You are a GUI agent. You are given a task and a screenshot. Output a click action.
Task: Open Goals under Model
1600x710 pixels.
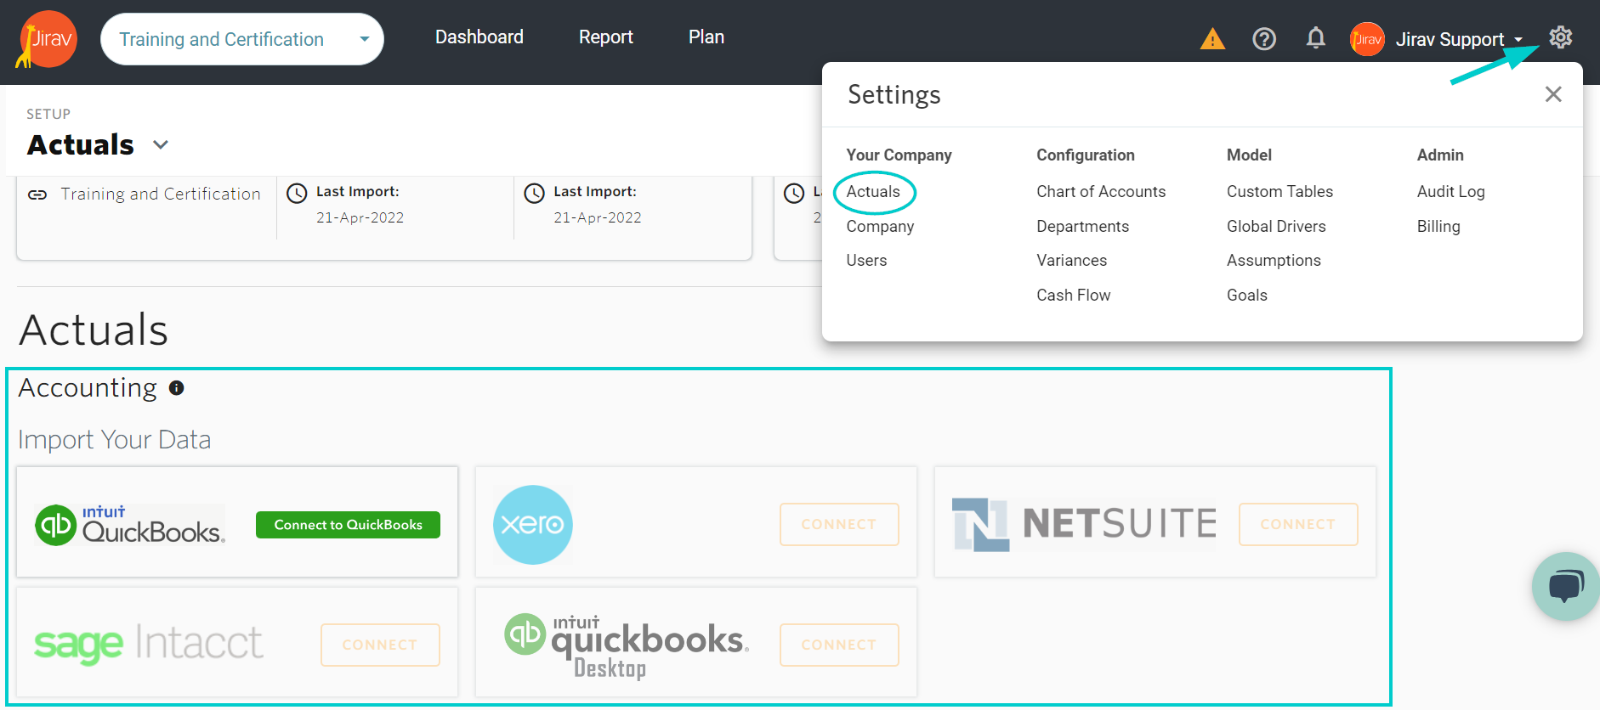click(x=1247, y=296)
